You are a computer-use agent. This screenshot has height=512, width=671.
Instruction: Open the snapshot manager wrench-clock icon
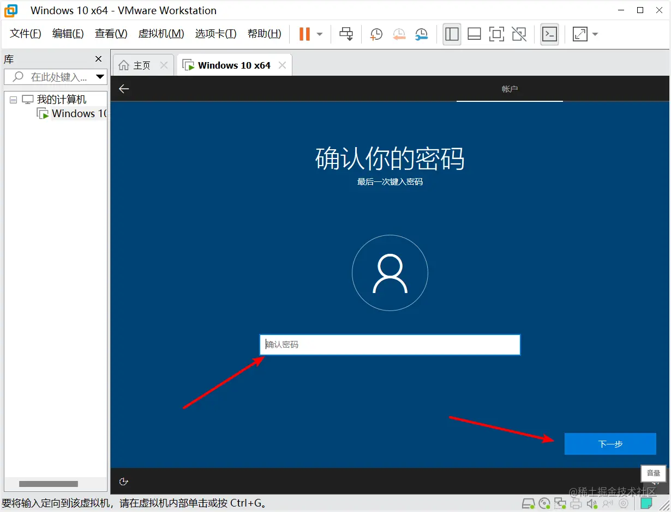tap(421, 34)
